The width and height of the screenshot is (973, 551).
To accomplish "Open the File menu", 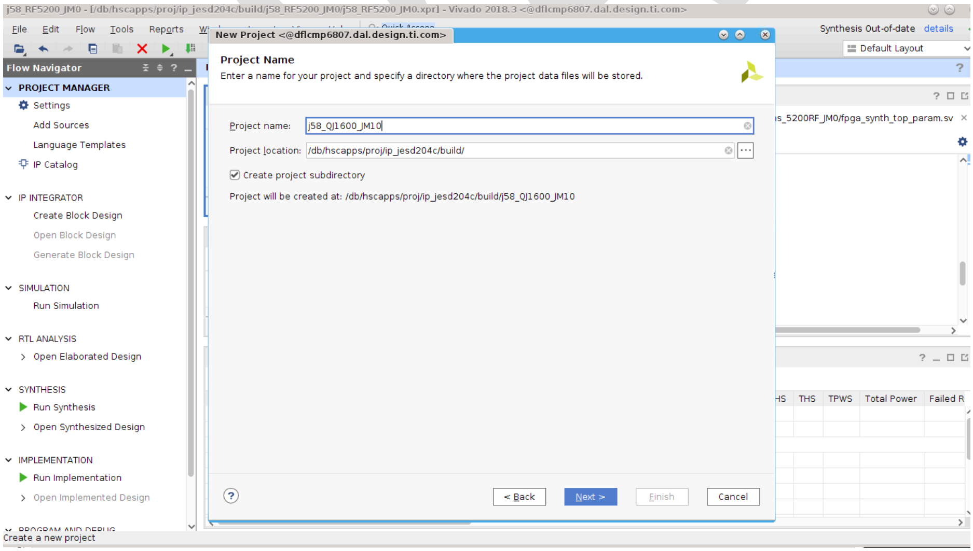I will (x=19, y=30).
